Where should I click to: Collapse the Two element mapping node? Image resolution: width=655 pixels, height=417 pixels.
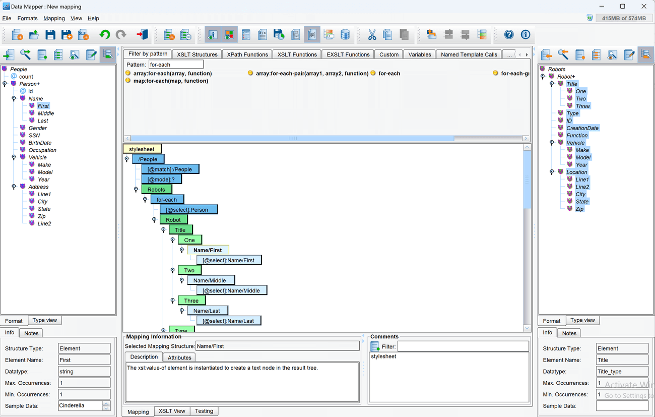coord(172,270)
